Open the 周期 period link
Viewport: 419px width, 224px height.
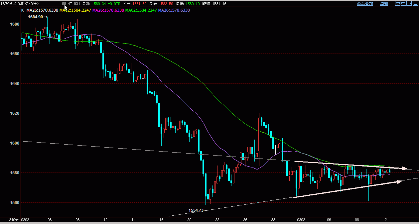(x=384, y=4)
